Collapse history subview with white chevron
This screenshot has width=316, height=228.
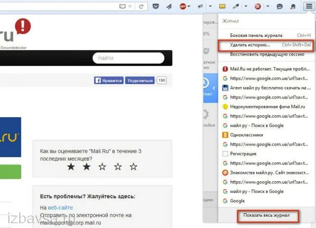coord(214,88)
